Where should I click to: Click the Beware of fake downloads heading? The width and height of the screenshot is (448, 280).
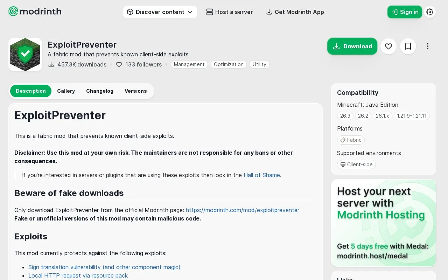tap(69, 193)
